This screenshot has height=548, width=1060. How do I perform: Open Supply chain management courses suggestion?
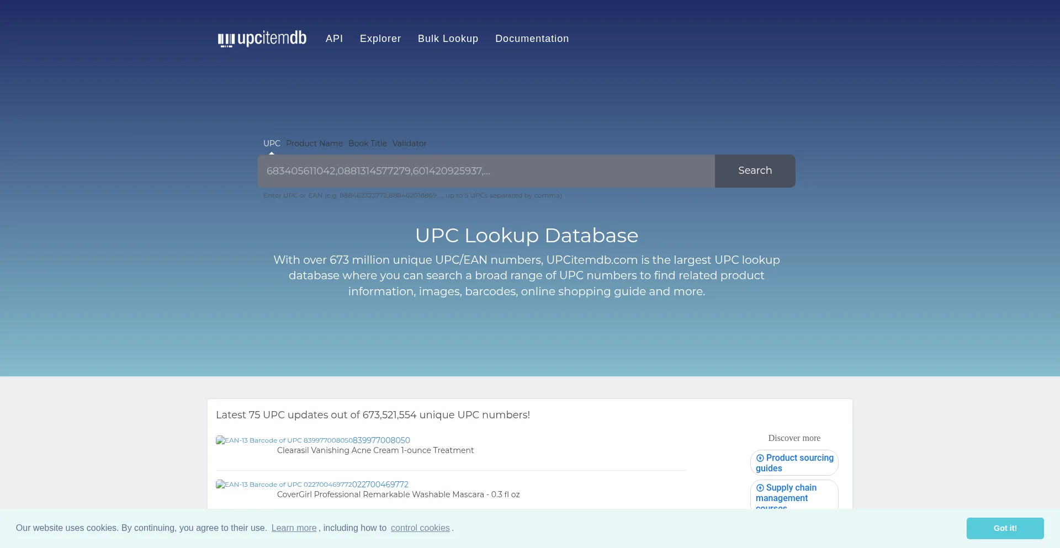coord(794,493)
